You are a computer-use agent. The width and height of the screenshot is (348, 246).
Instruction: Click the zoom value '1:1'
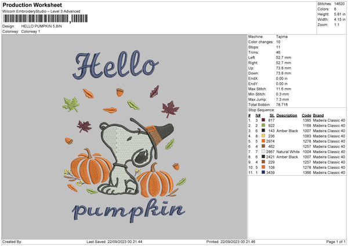pos(336,24)
